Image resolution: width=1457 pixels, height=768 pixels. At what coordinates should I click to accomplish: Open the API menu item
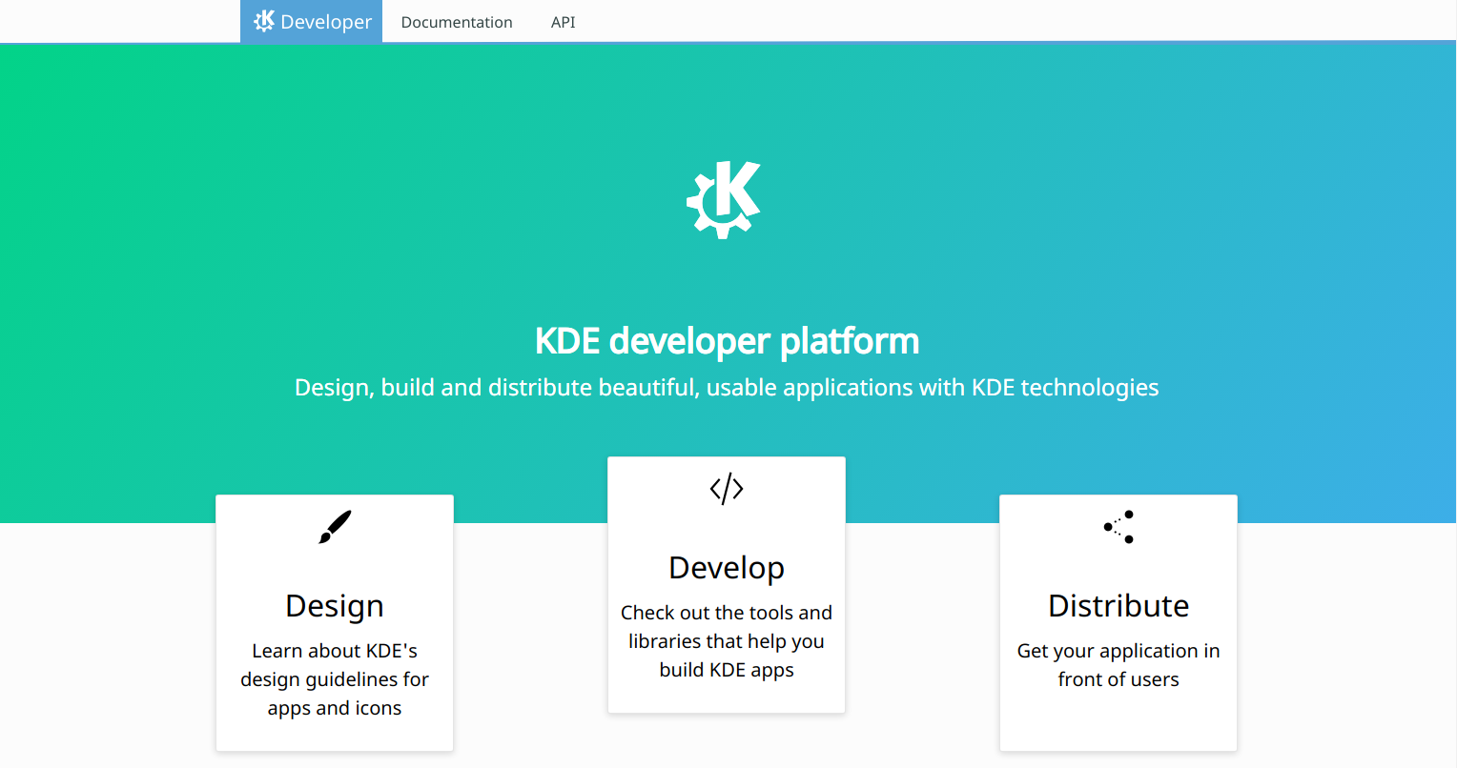564,22
